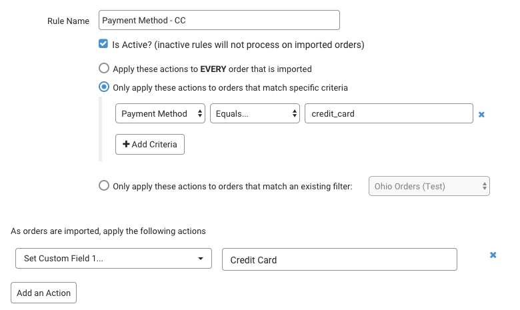
Task: Remove the Payment Method criteria row
Action: click(x=481, y=114)
